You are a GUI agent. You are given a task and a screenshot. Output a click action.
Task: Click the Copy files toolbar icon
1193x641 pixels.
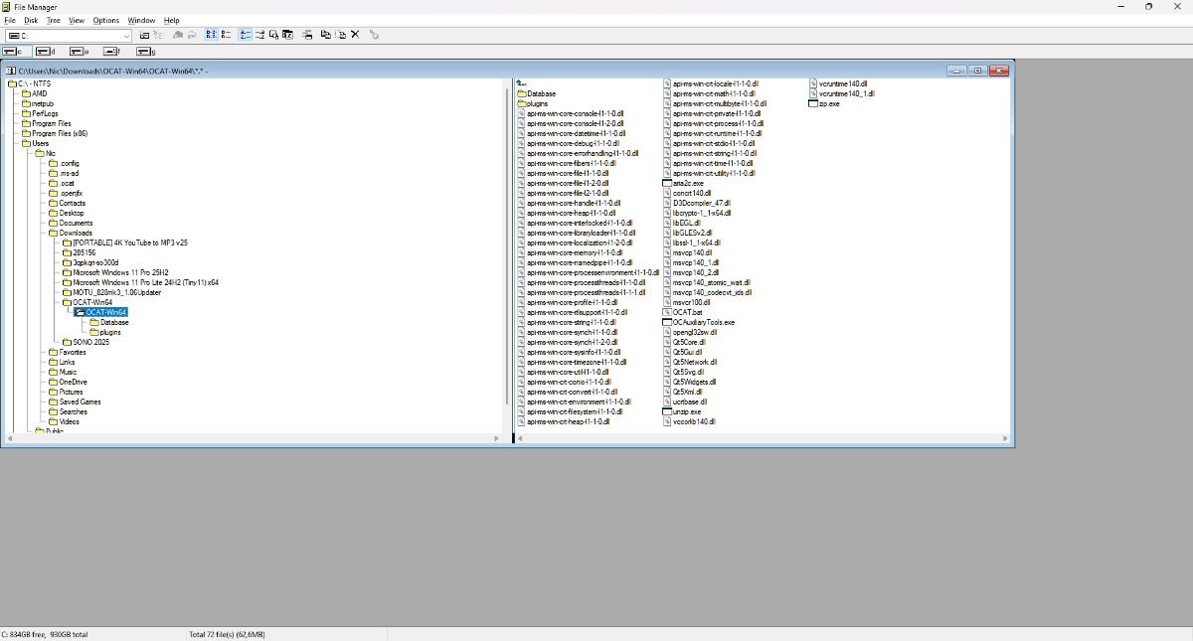tap(326, 35)
